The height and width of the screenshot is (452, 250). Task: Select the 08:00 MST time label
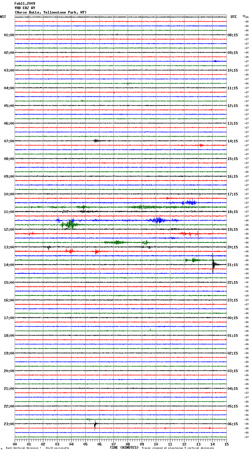(x=9, y=159)
